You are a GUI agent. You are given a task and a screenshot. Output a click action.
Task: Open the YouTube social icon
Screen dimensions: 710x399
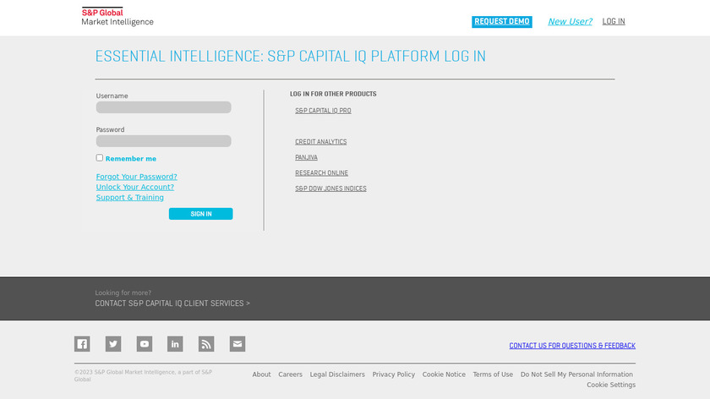145,344
